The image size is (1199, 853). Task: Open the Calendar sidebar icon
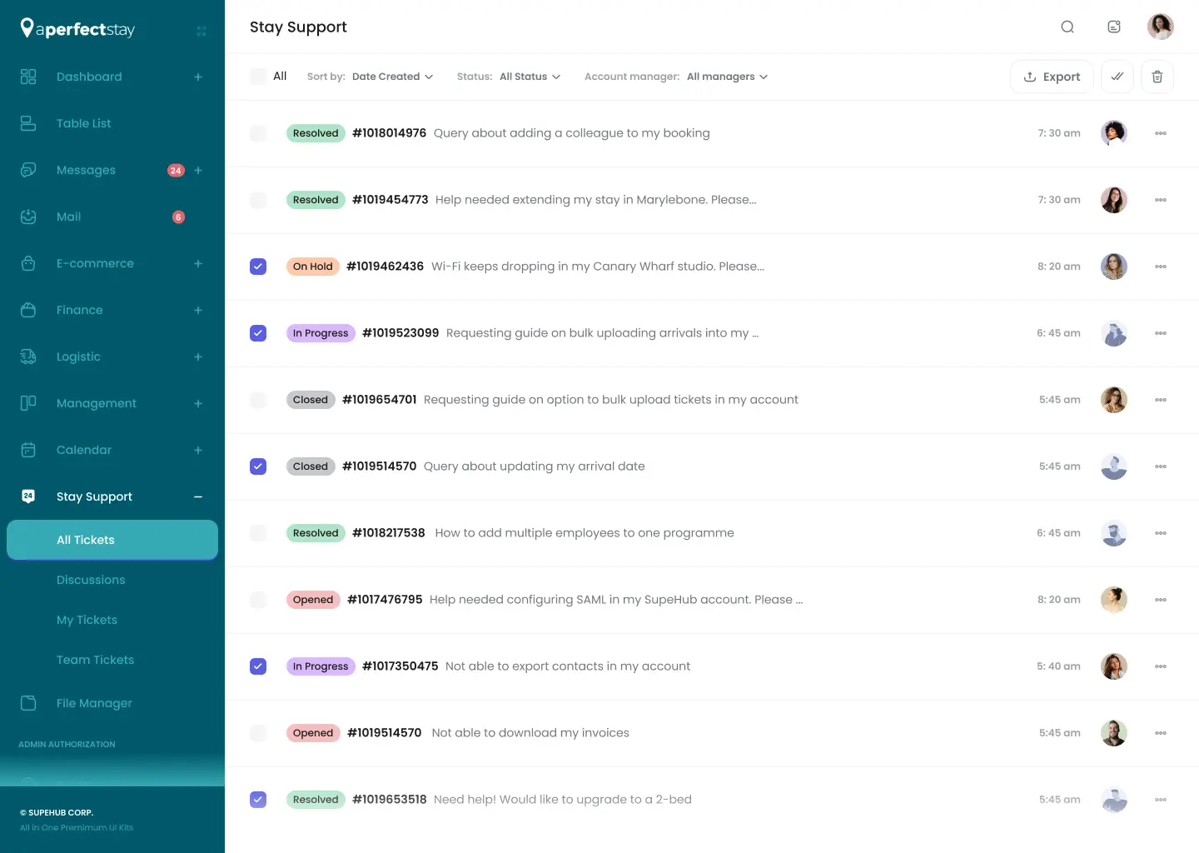point(28,450)
